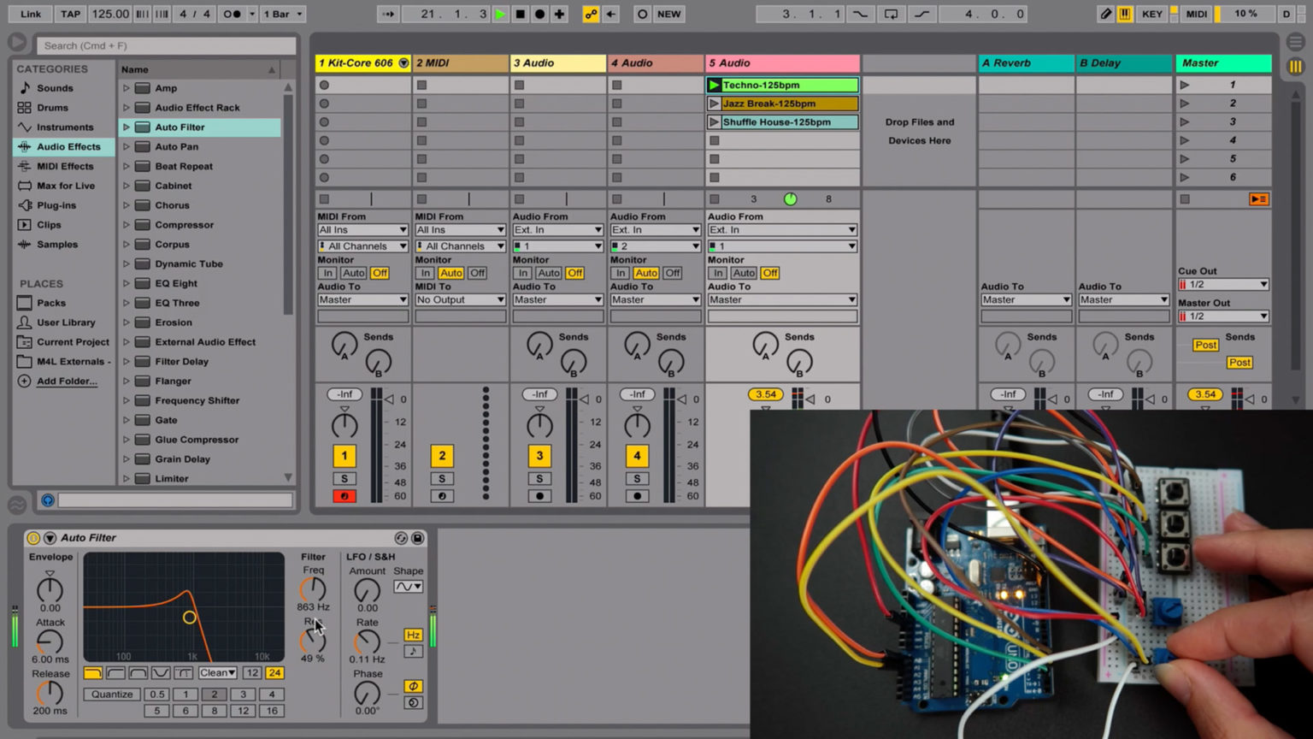Open the Clean filter circuit dropdown in Auto Filter

click(x=216, y=673)
